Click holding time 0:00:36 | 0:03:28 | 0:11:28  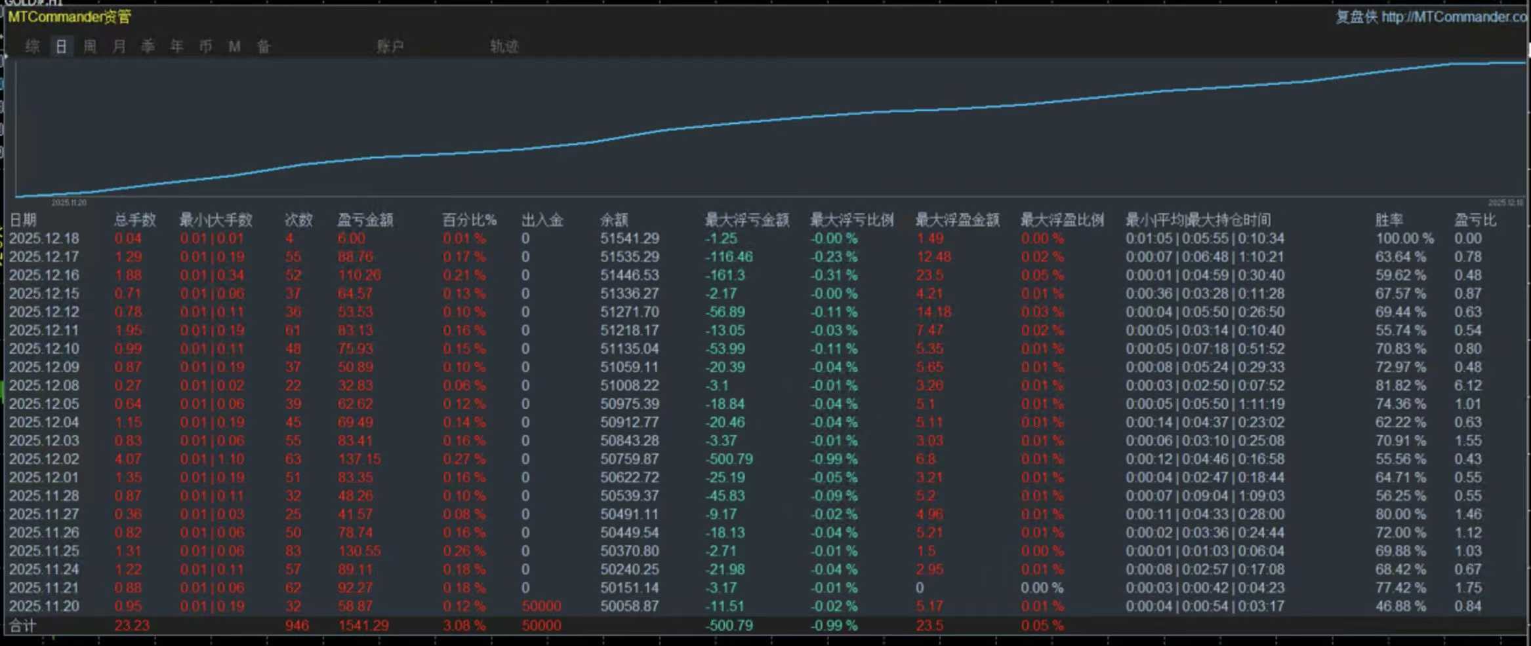1205,294
